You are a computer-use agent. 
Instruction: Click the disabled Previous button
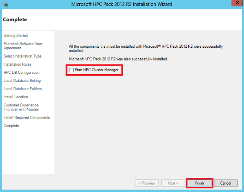click(x=147, y=183)
